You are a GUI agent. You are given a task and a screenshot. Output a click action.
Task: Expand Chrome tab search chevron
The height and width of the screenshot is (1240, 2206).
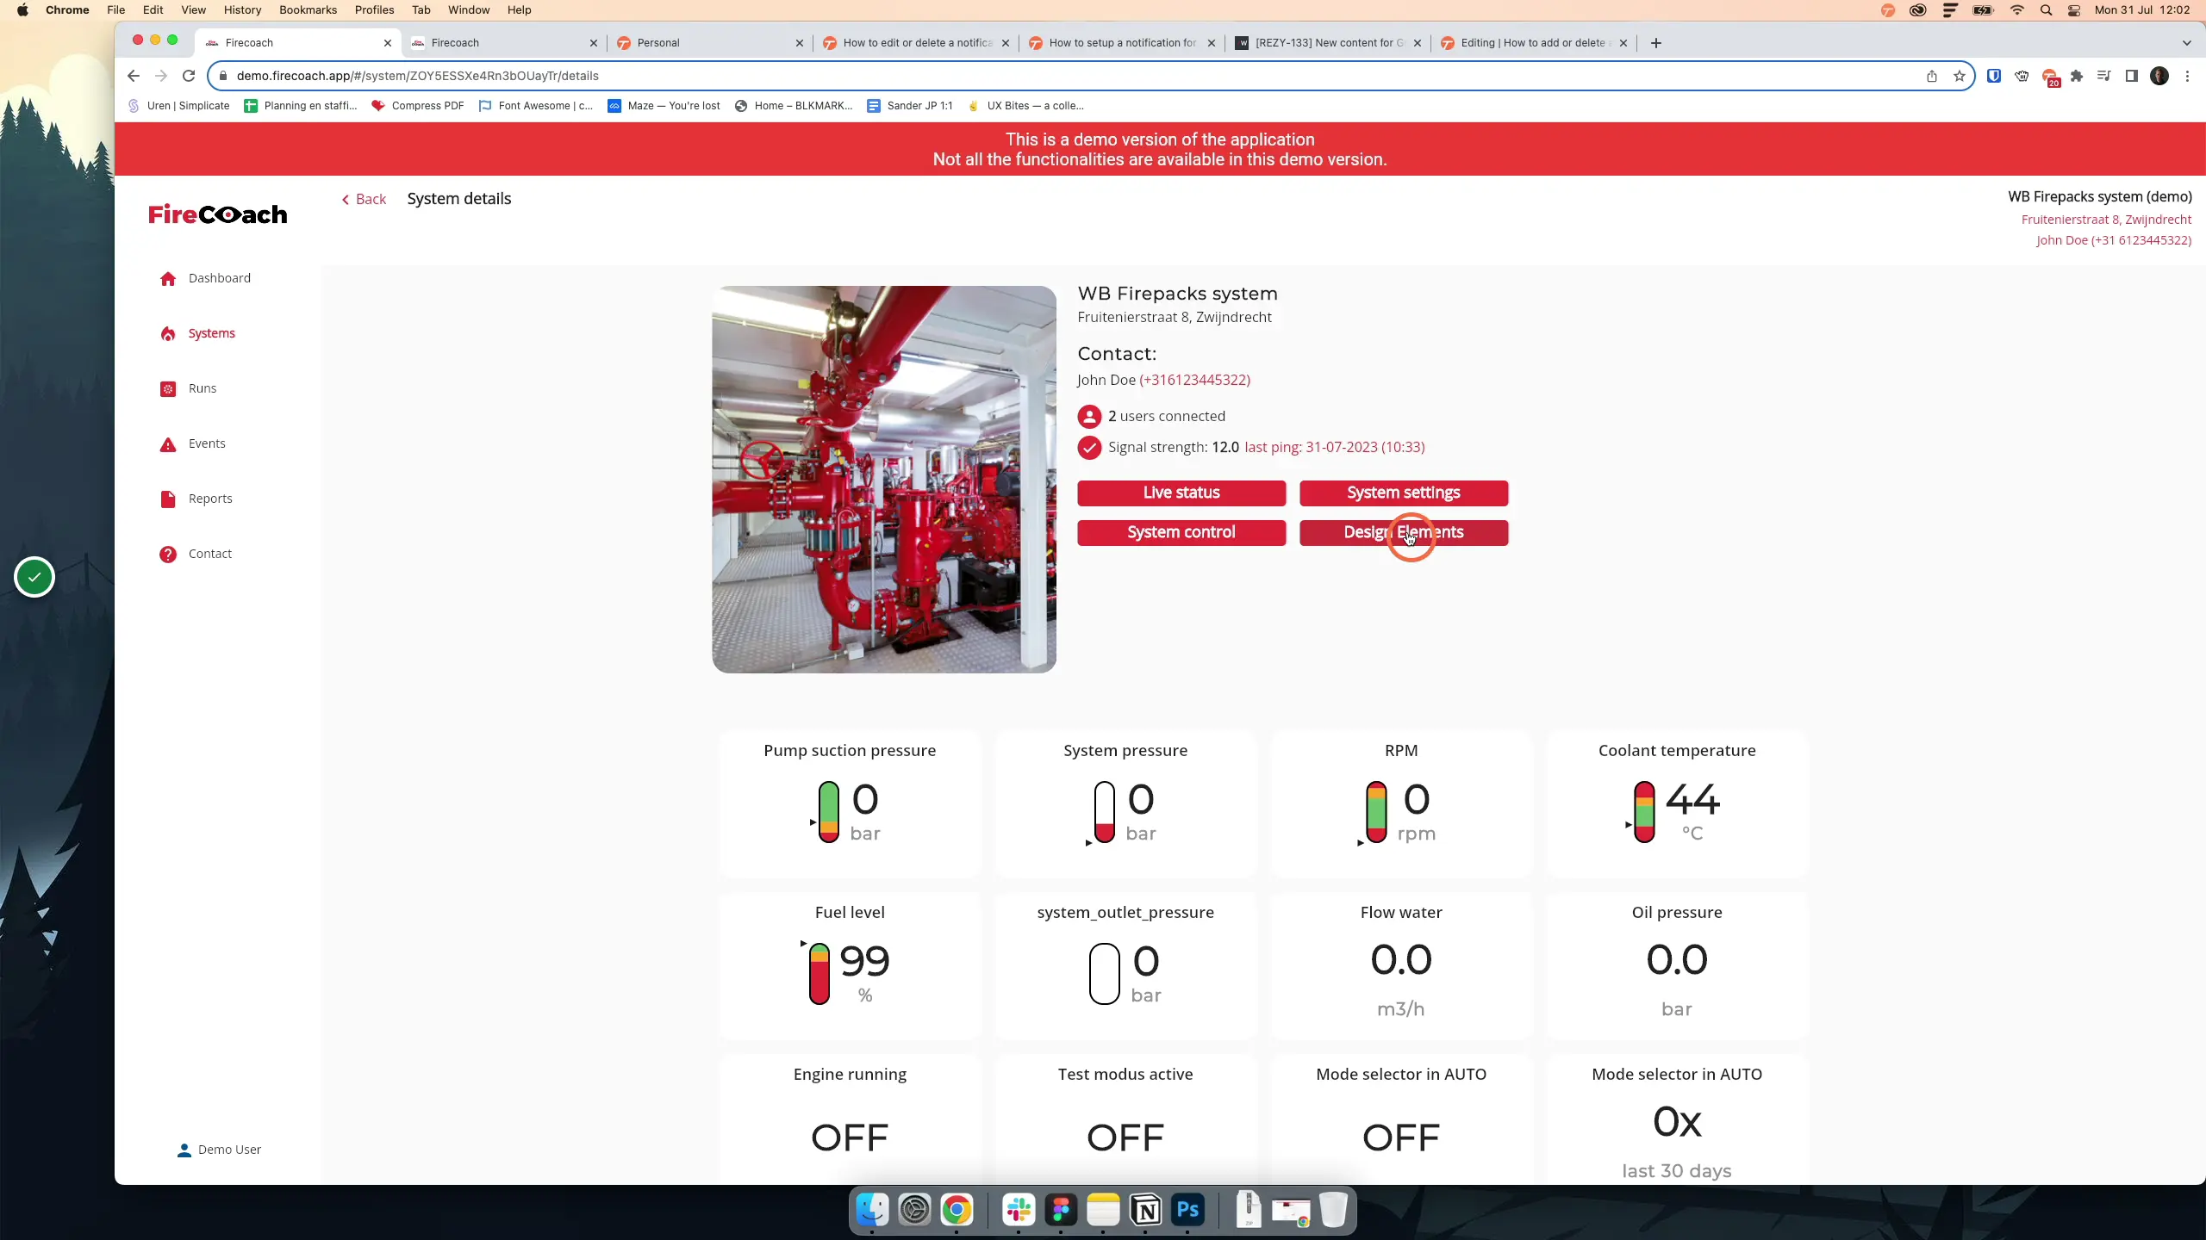pos(2186,43)
